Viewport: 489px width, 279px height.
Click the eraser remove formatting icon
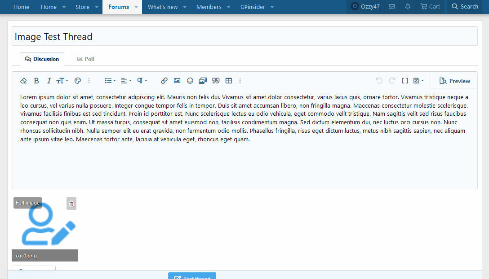(x=24, y=81)
